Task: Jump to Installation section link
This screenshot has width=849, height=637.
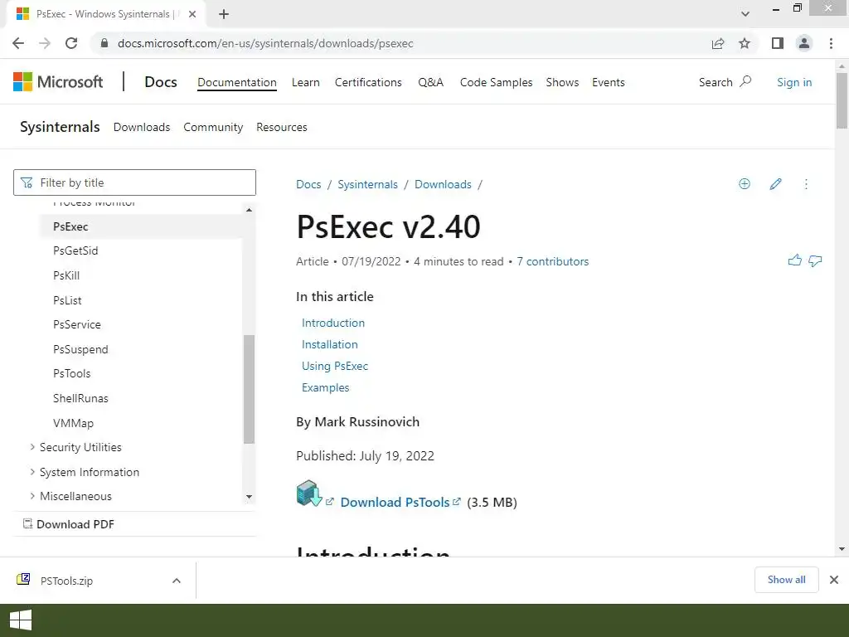Action: (329, 344)
